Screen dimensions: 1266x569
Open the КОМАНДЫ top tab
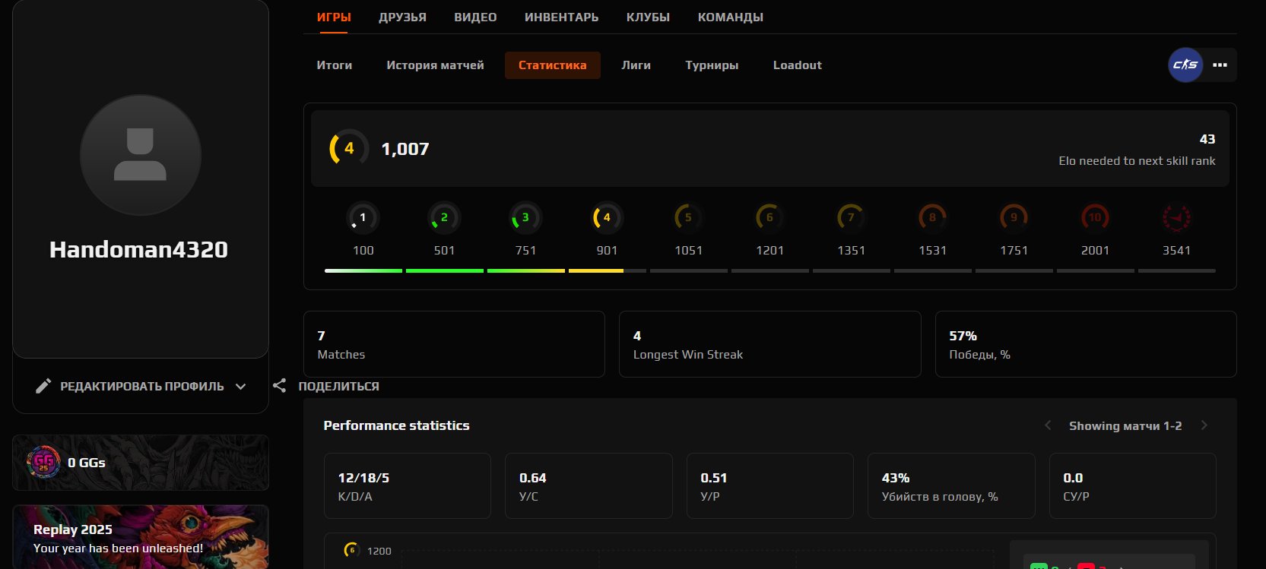[731, 17]
